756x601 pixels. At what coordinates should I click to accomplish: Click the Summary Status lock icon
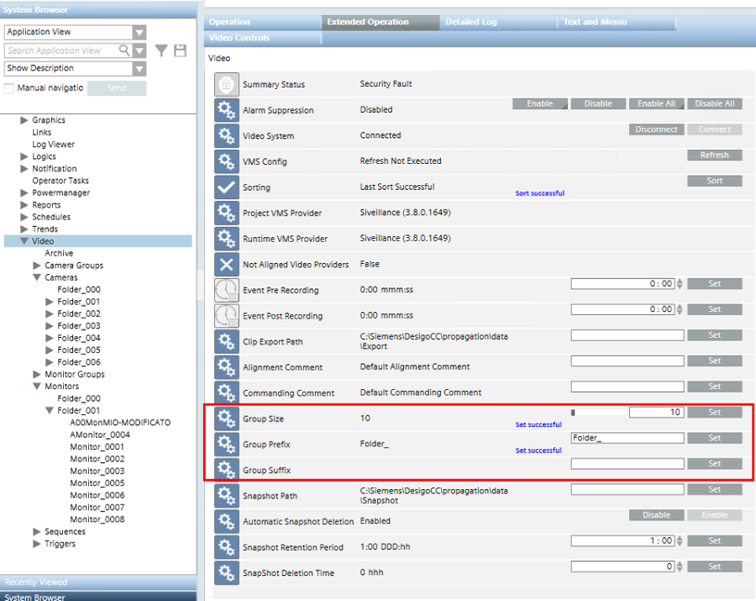226,84
